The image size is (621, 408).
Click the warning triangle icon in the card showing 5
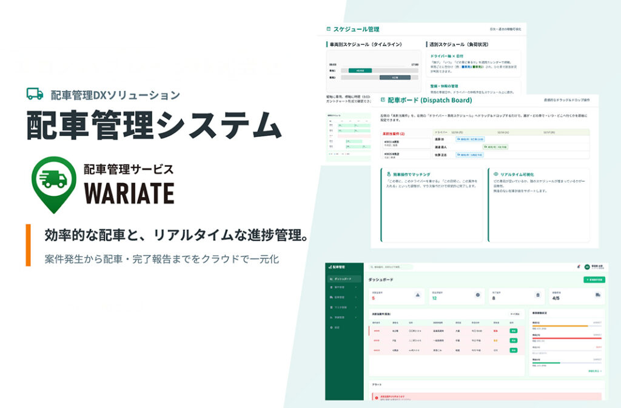418,295
